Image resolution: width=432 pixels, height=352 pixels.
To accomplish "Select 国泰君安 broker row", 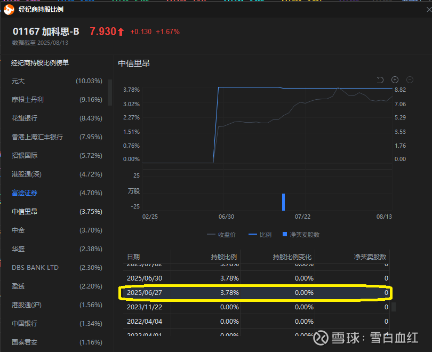I will pyautogui.click(x=57, y=342).
